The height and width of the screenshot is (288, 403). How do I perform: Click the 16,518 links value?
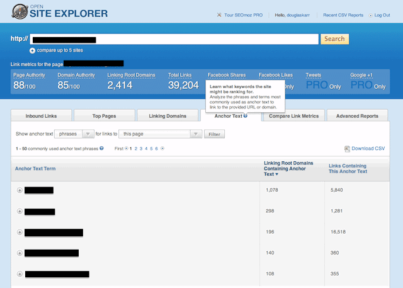tap(338, 232)
